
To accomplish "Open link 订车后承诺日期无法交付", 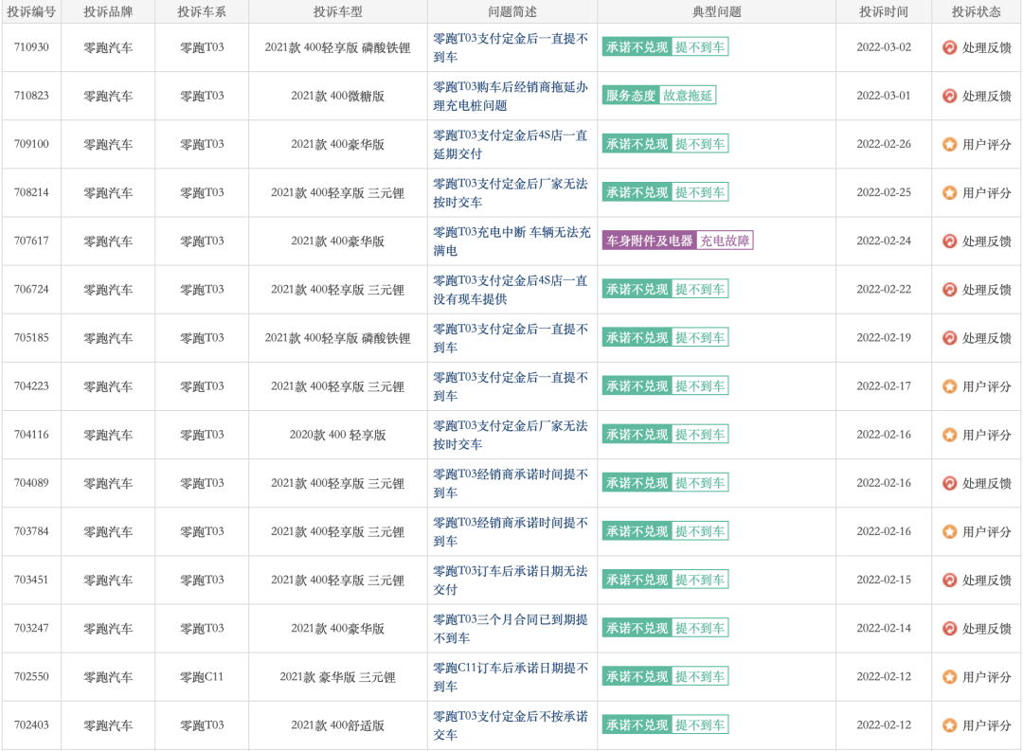I will [511, 580].
